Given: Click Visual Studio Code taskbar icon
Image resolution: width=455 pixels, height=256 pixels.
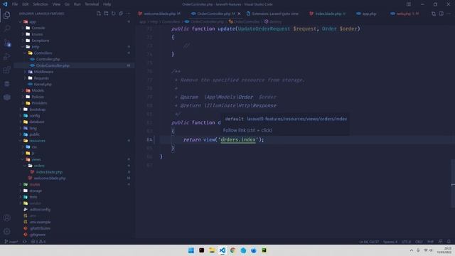Looking at the screenshot, I should coord(223,250).
